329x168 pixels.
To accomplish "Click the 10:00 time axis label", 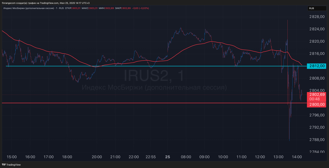I will pyautogui.click(x=223, y=157).
